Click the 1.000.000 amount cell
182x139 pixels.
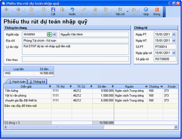[103, 96]
